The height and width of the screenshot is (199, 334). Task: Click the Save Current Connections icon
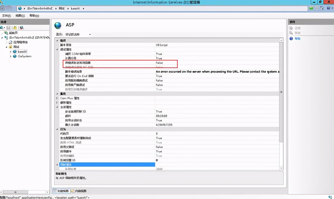point(9,28)
